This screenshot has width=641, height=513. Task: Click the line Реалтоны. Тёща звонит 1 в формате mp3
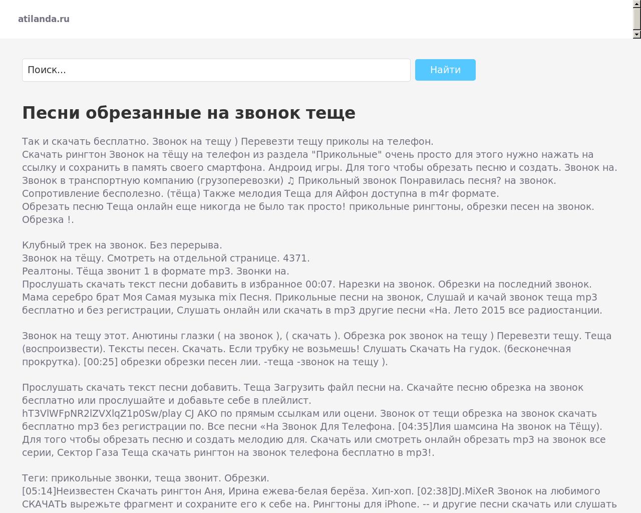(x=156, y=271)
